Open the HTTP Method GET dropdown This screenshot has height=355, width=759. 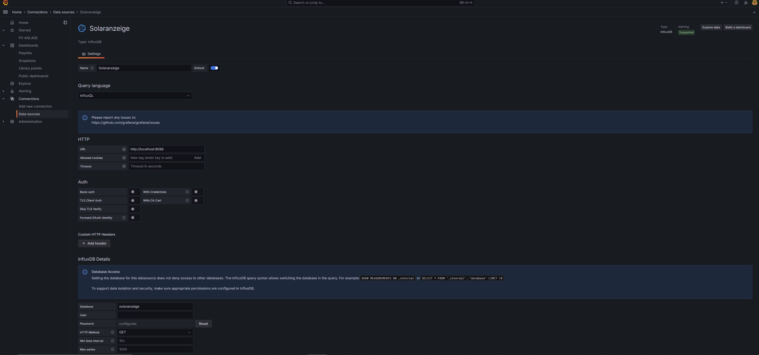pos(155,332)
